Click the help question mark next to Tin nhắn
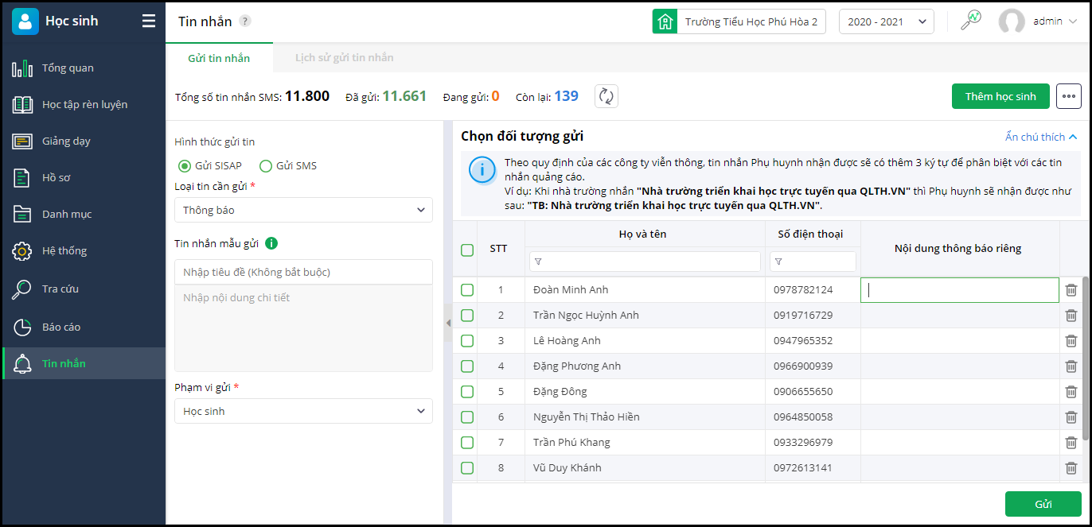Image resolution: width=1092 pixels, height=527 pixels. coord(245,21)
